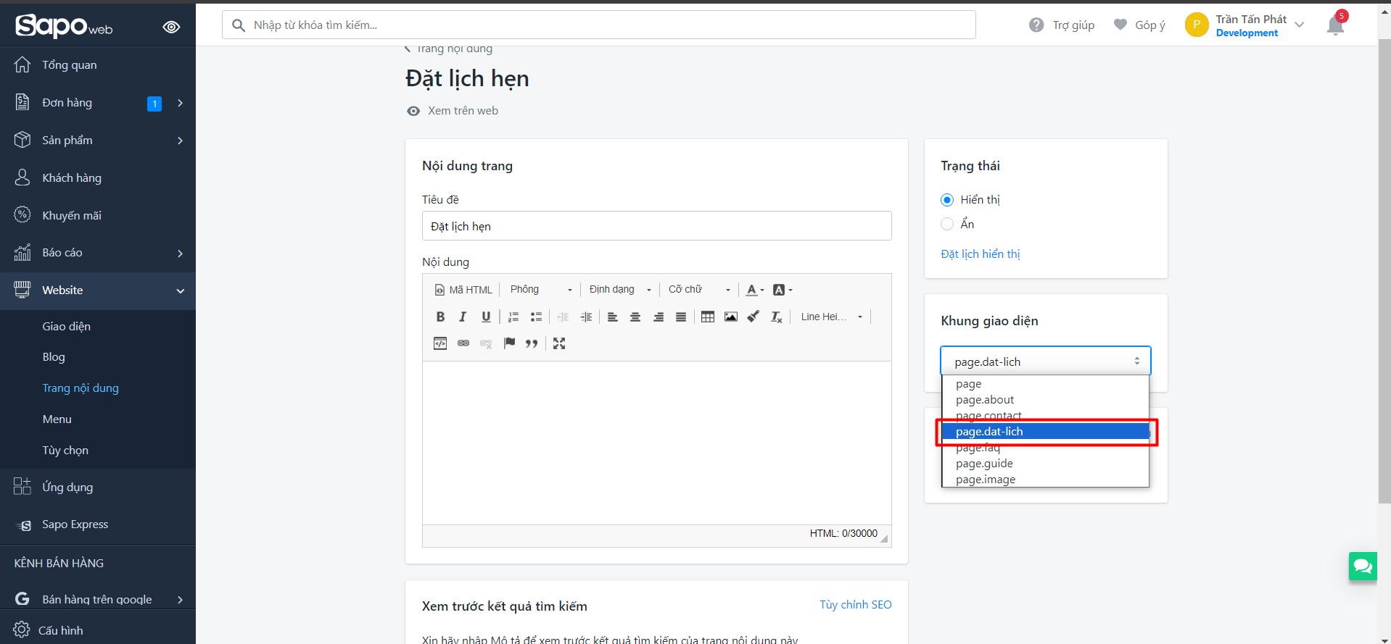Click the Tiêu đề title input field

coord(656,226)
